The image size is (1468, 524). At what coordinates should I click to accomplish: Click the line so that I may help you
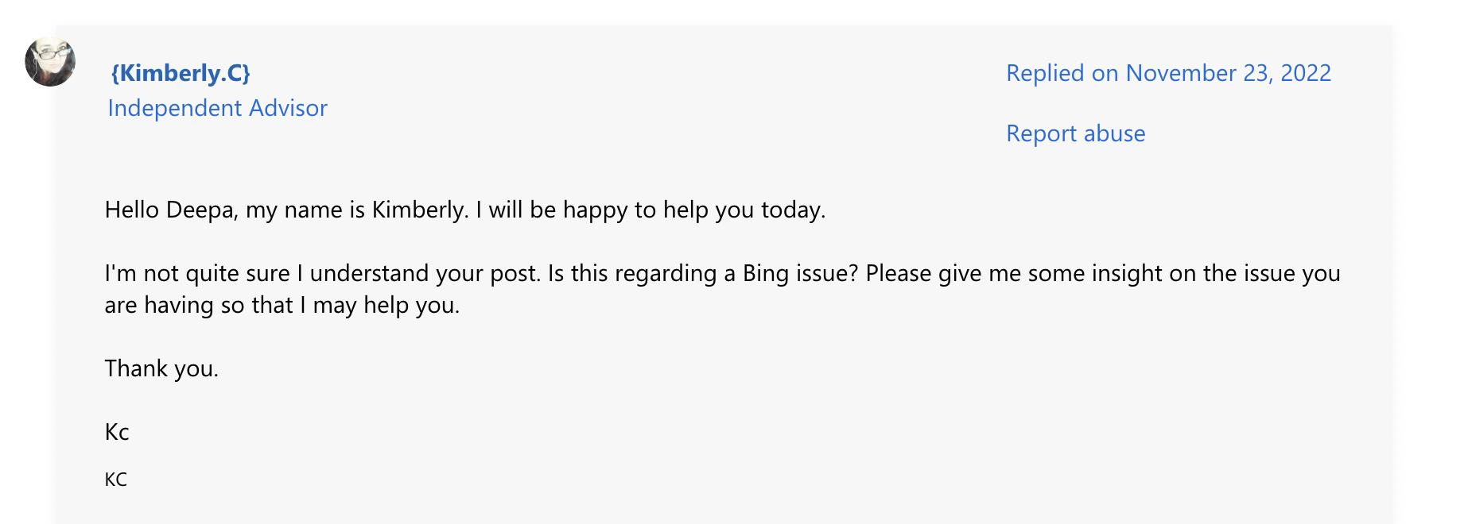click(x=340, y=305)
